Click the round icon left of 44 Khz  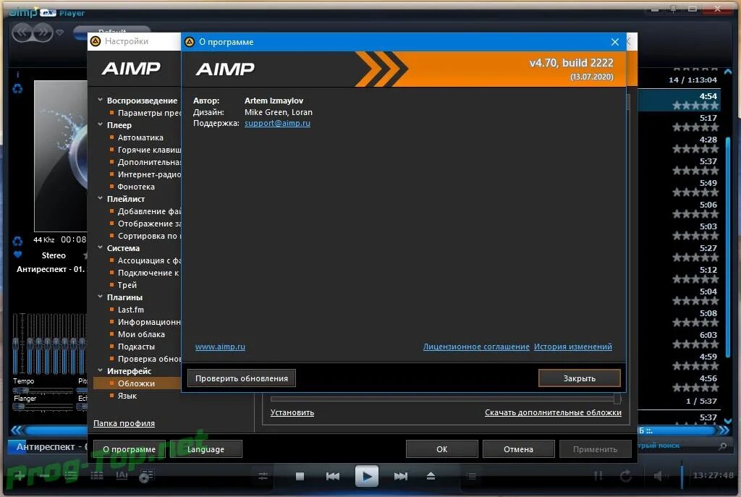coord(17,242)
